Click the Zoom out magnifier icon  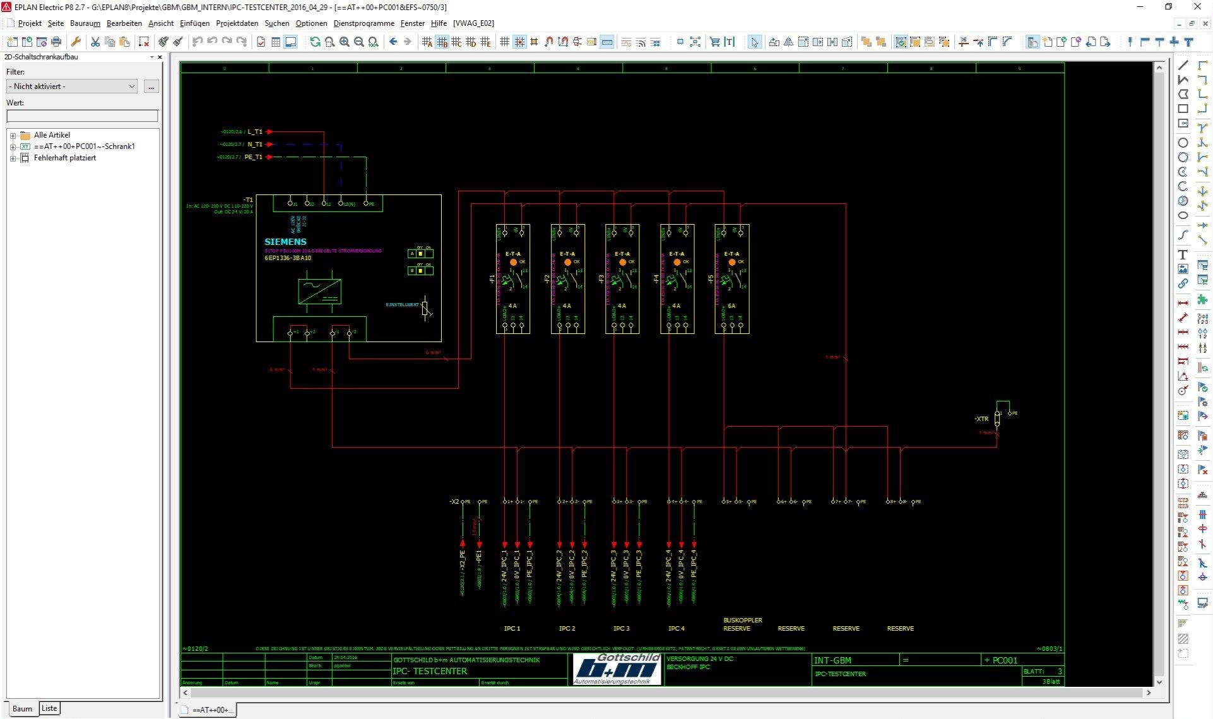pyautogui.click(x=359, y=42)
